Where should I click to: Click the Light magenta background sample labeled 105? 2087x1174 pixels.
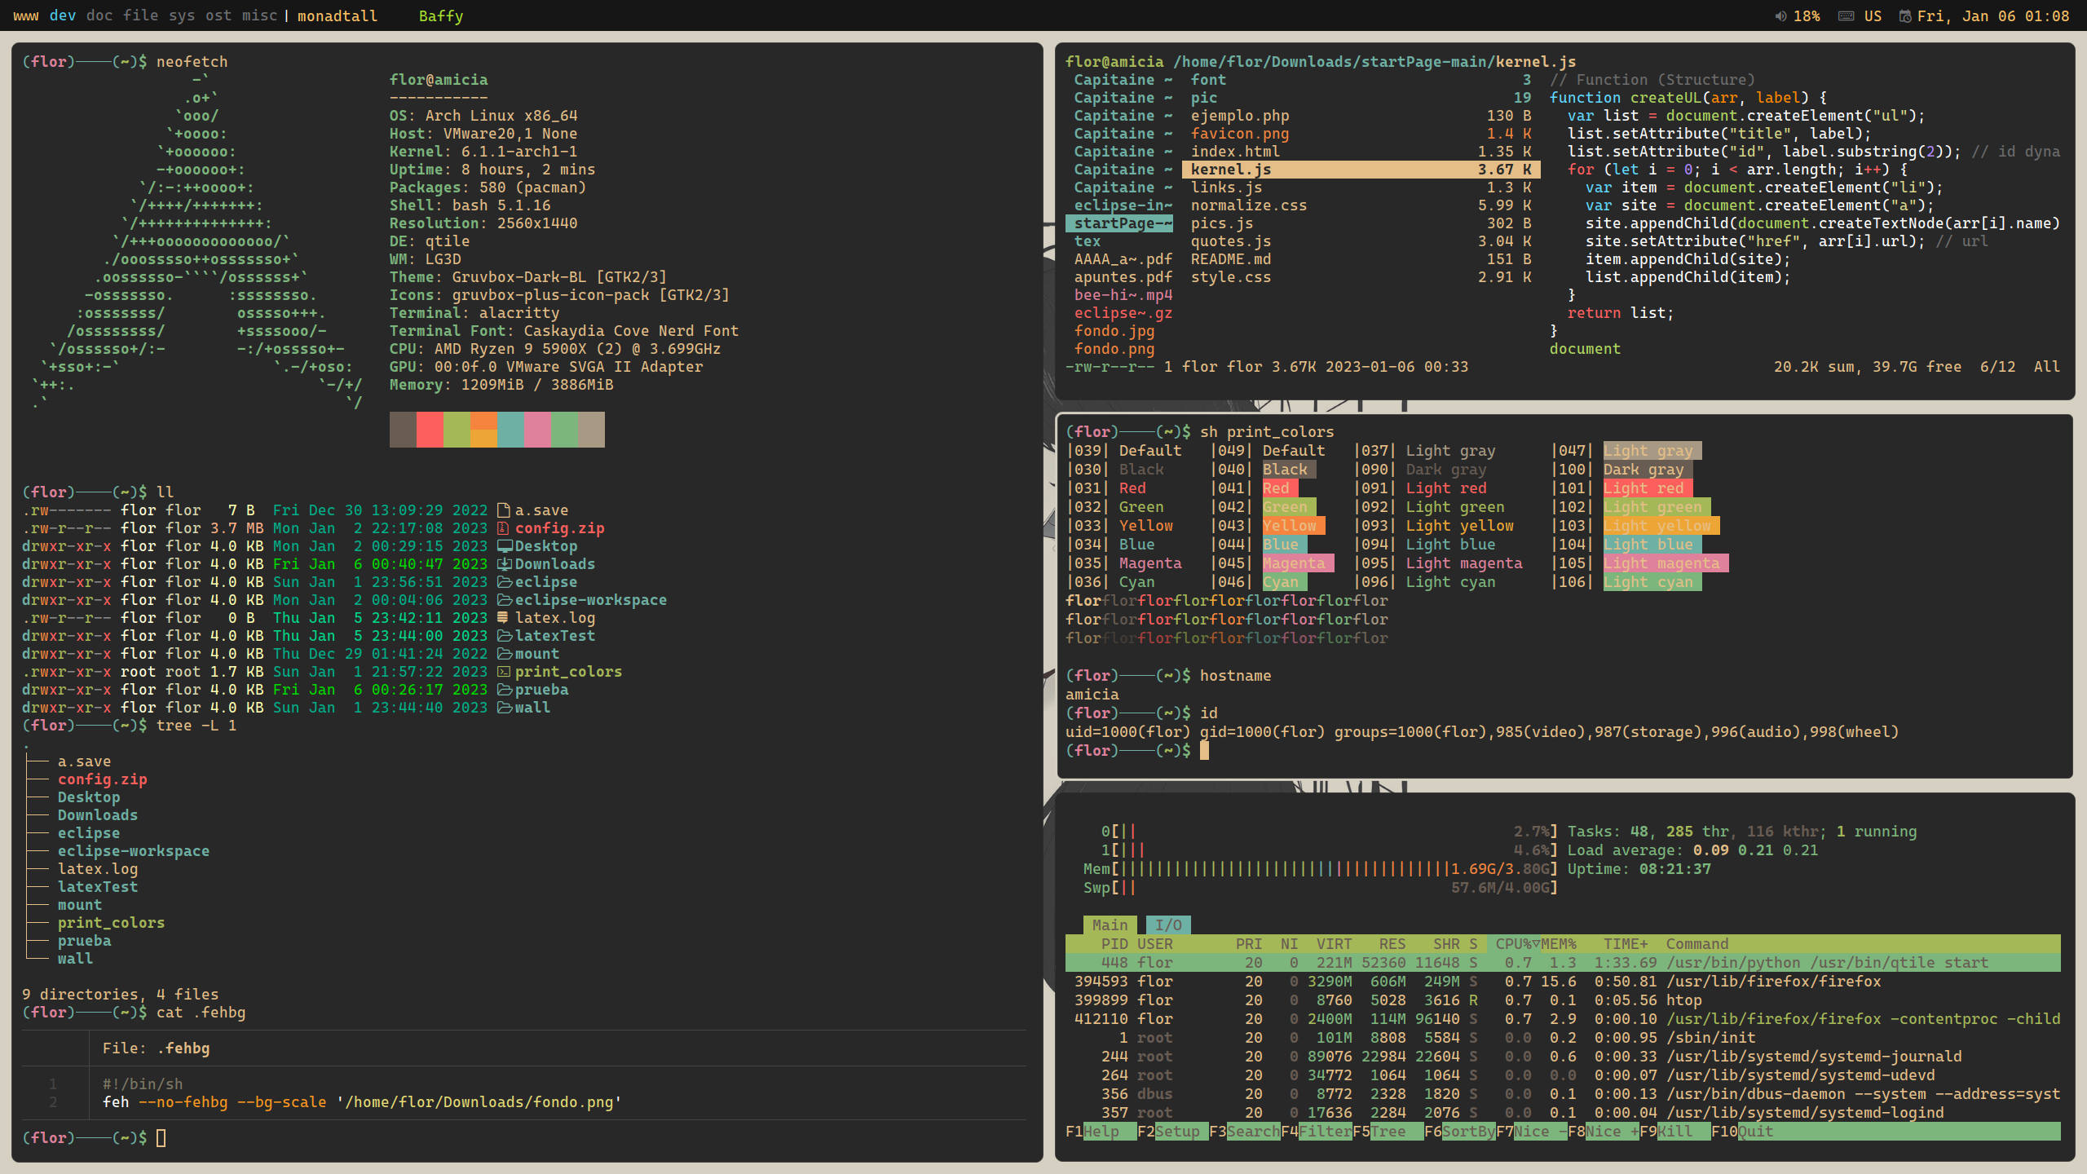click(1666, 563)
